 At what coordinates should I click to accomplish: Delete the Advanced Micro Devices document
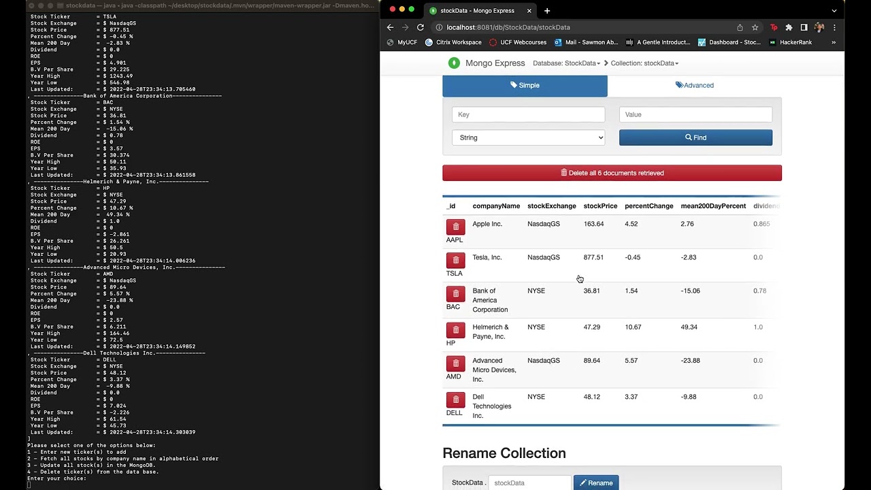[456, 363]
